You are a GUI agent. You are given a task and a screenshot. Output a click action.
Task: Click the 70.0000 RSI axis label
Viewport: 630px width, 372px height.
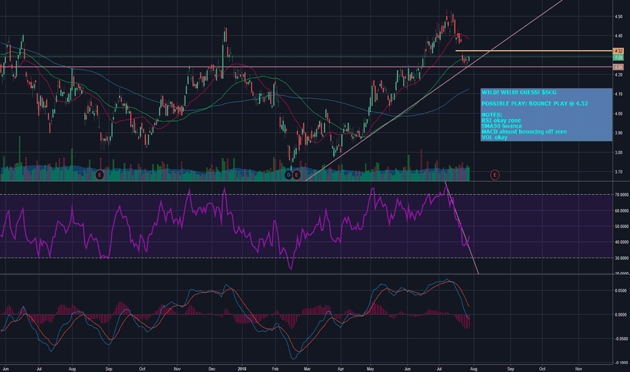click(x=622, y=195)
